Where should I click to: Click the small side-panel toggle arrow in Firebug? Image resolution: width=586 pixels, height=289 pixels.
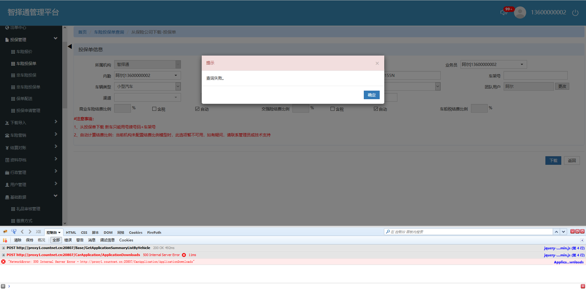coord(582,240)
